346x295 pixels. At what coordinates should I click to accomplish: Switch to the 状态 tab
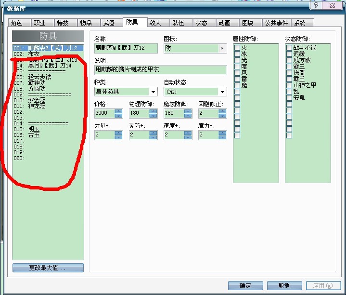click(x=205, y=23)
